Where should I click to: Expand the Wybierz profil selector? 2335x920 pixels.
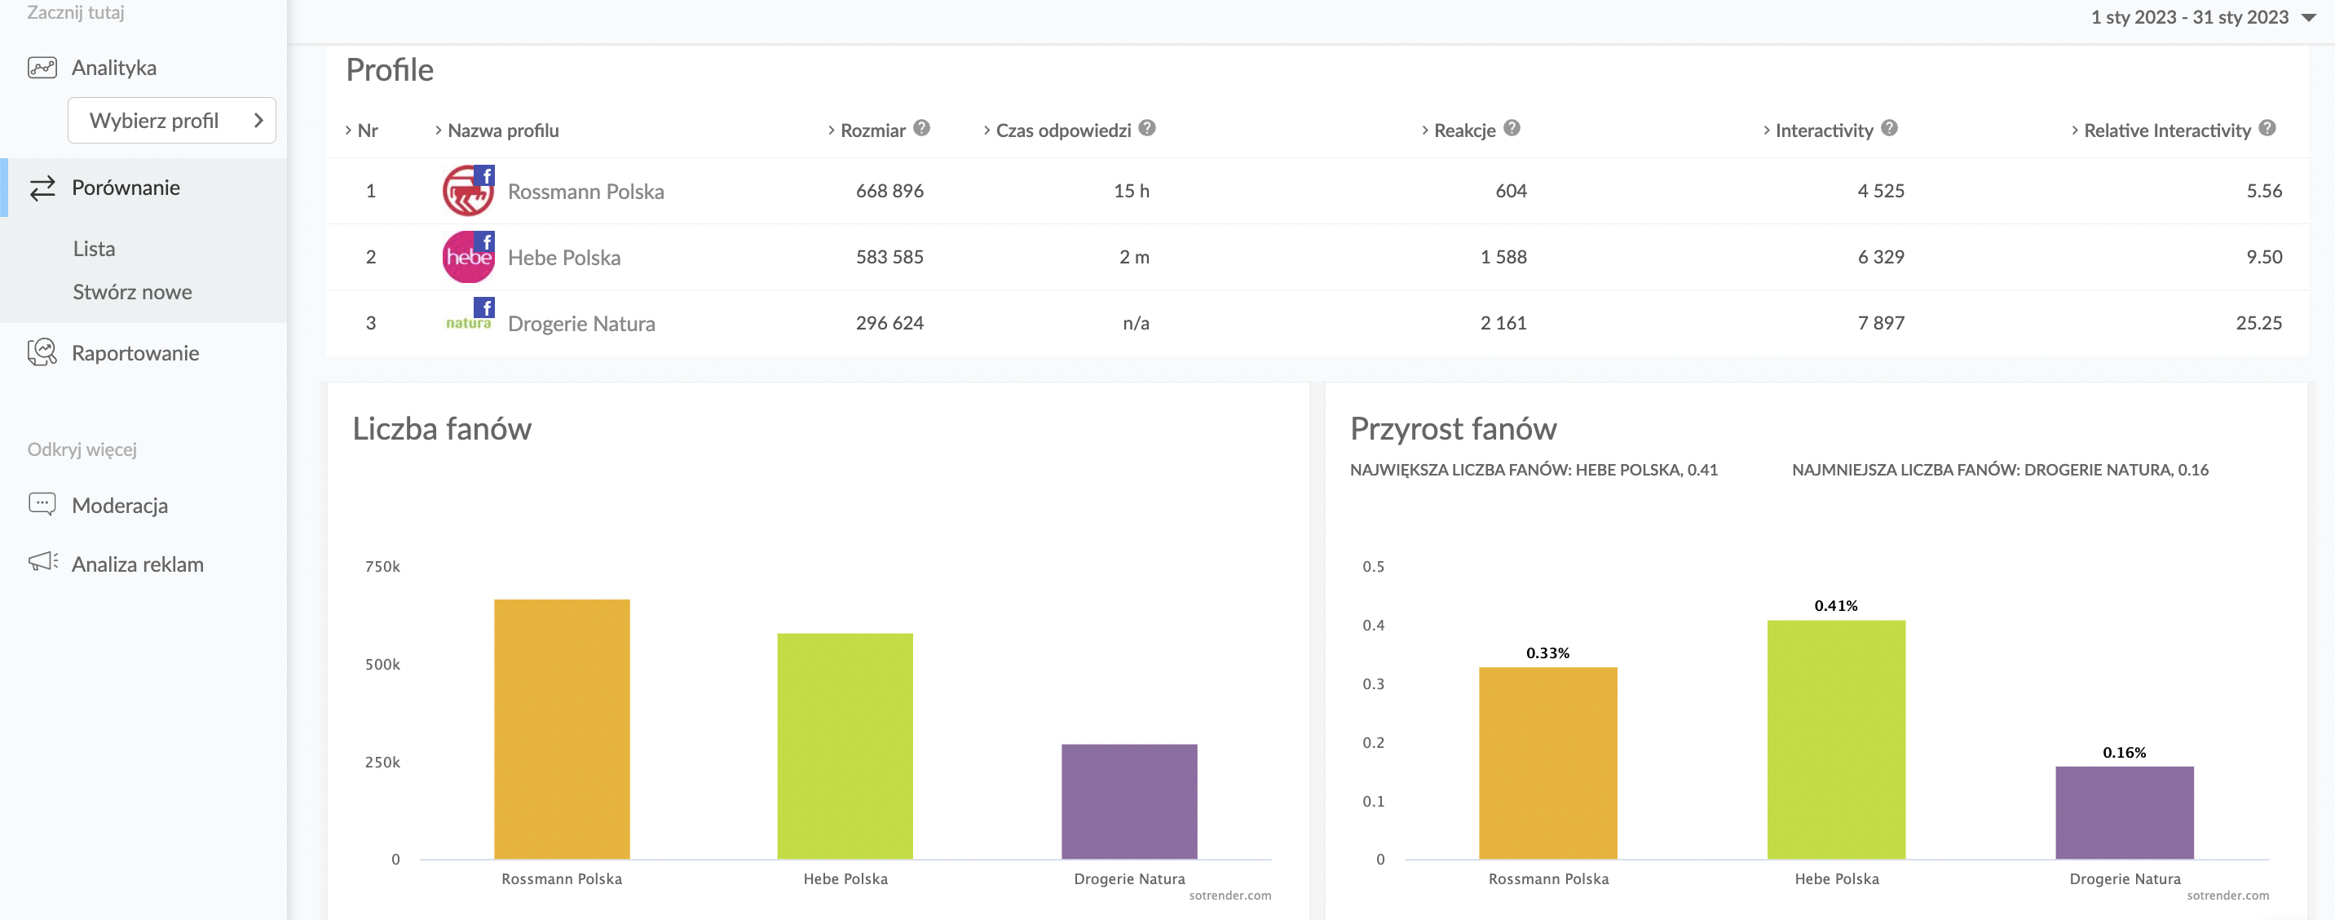click(171, 121)
